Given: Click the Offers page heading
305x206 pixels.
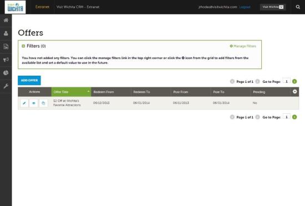Looking at the screenshot, I should click(30, 33).
